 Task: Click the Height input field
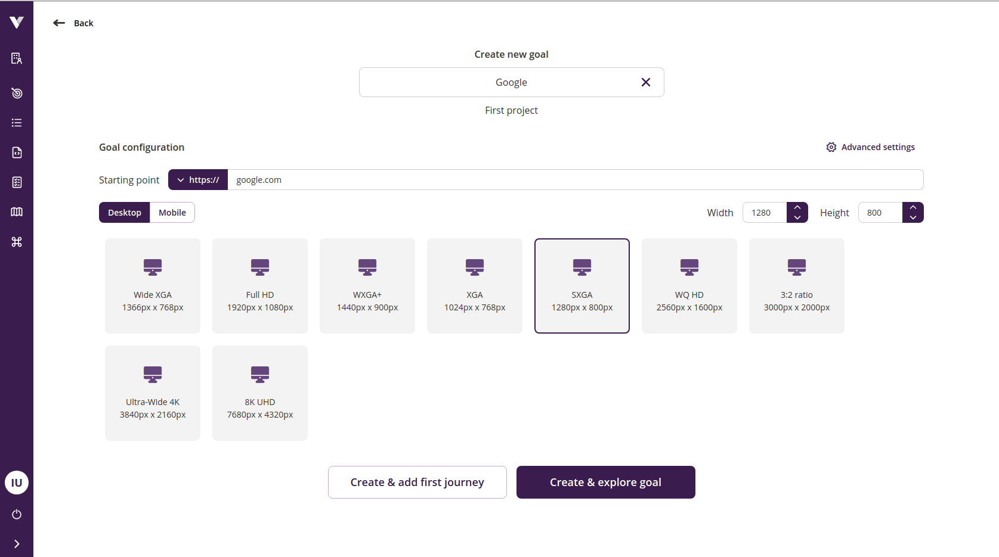[x=880, y=213]
